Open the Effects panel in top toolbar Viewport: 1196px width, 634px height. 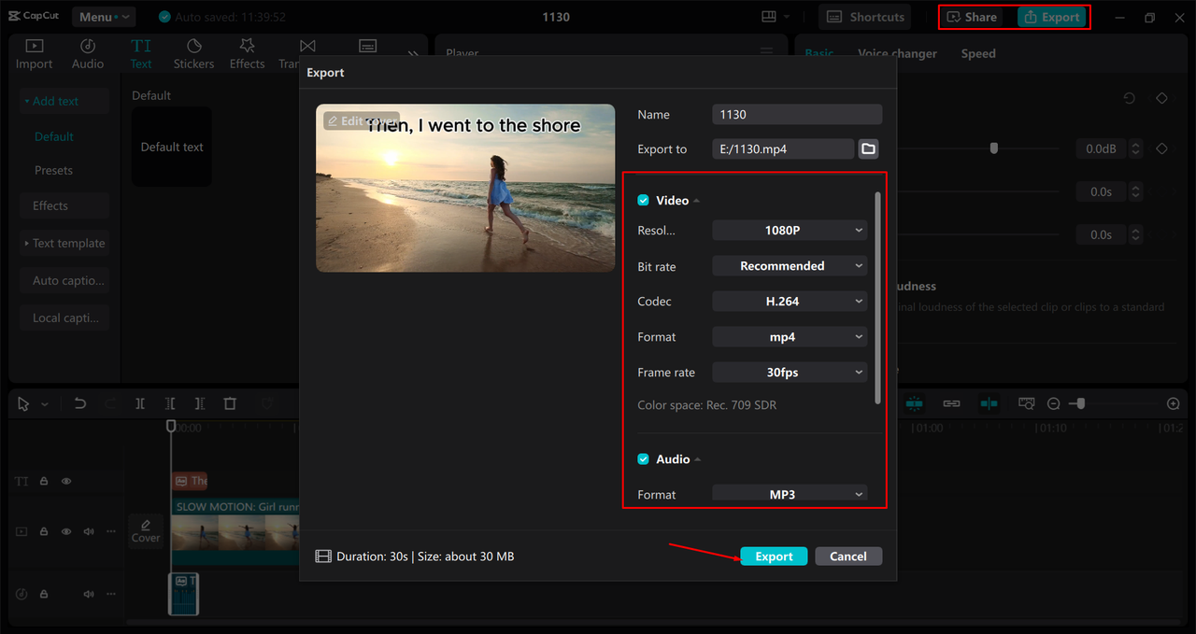point(247,53)
